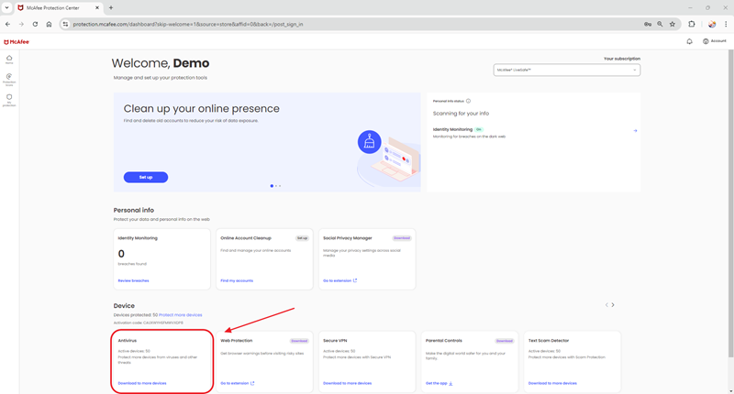Click Secure VPN Download to more devices
Viewport: 734px width, 394px height.
pos(348,383)
